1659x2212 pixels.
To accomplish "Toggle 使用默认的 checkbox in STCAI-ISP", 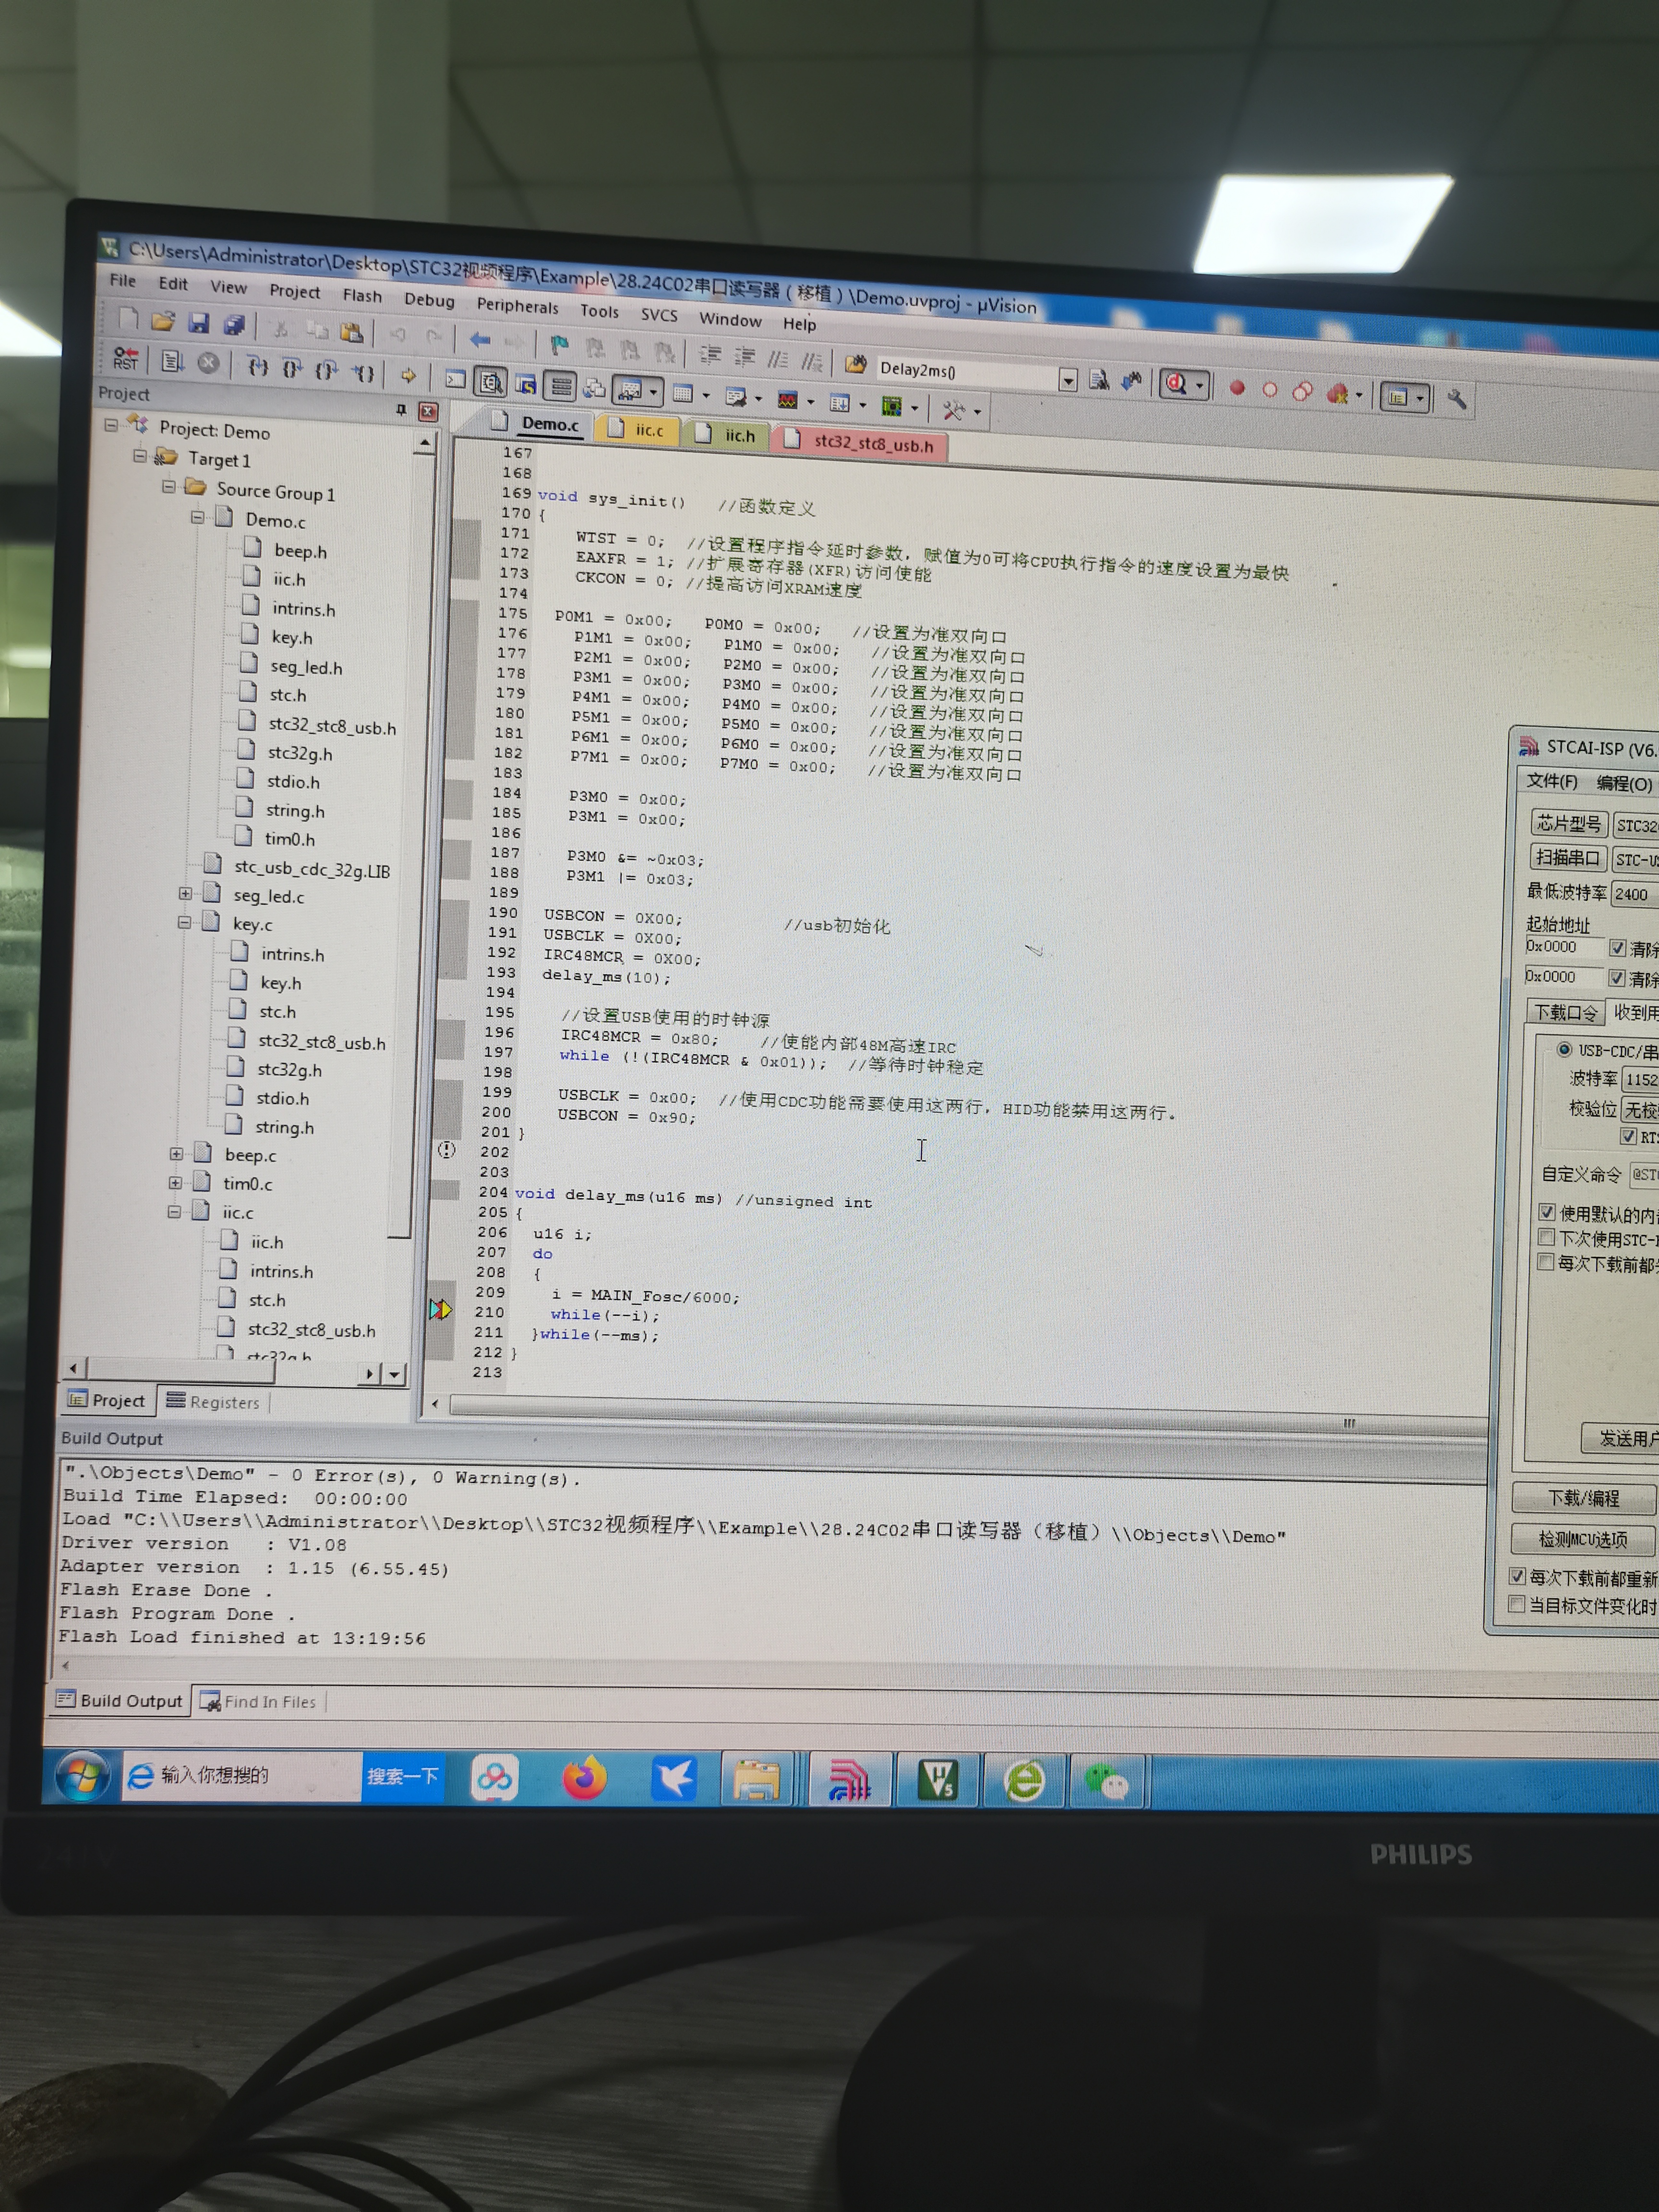I will point(1547,1212).
